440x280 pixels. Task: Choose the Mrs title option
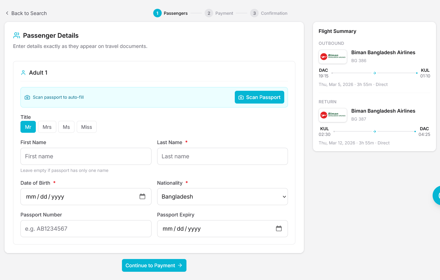47,127
